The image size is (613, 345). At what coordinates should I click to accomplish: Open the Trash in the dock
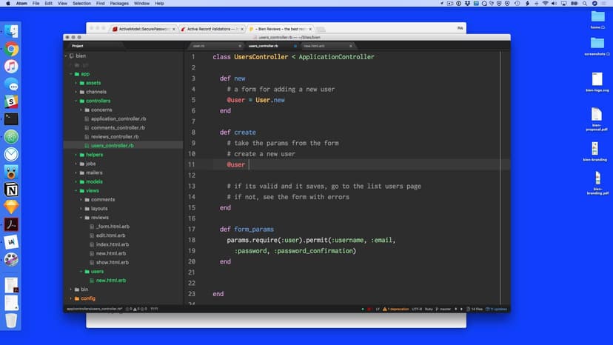point(12,320)
